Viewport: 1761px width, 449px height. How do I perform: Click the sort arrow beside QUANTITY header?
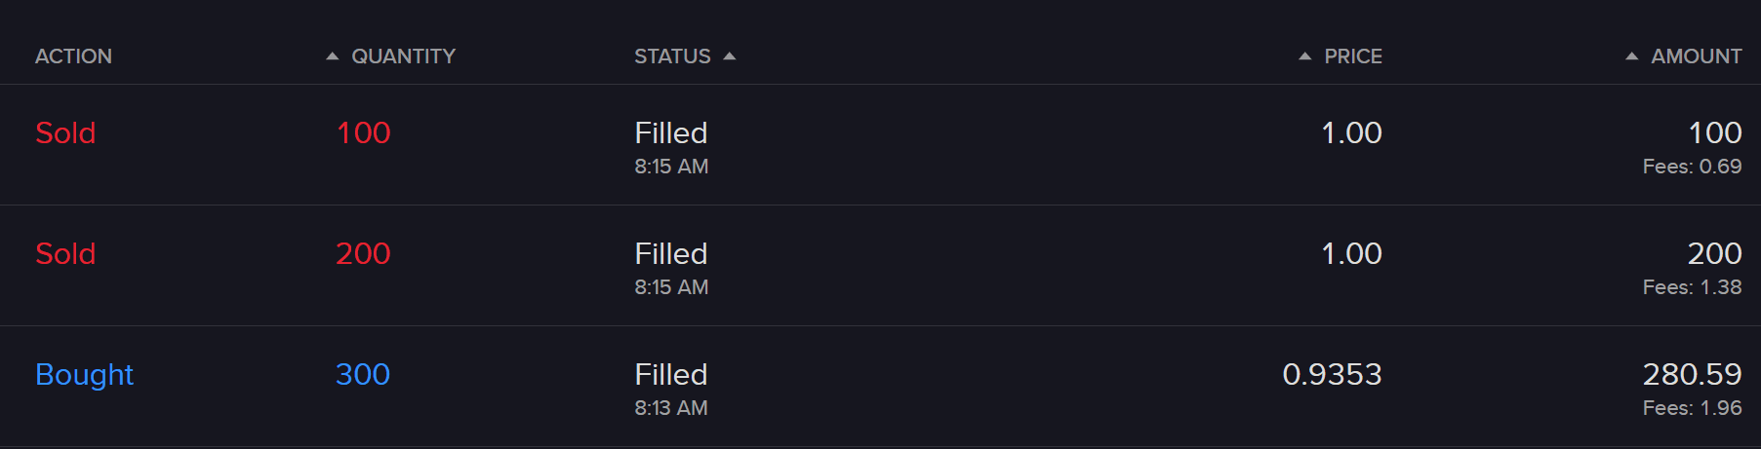tap(332, 56)
